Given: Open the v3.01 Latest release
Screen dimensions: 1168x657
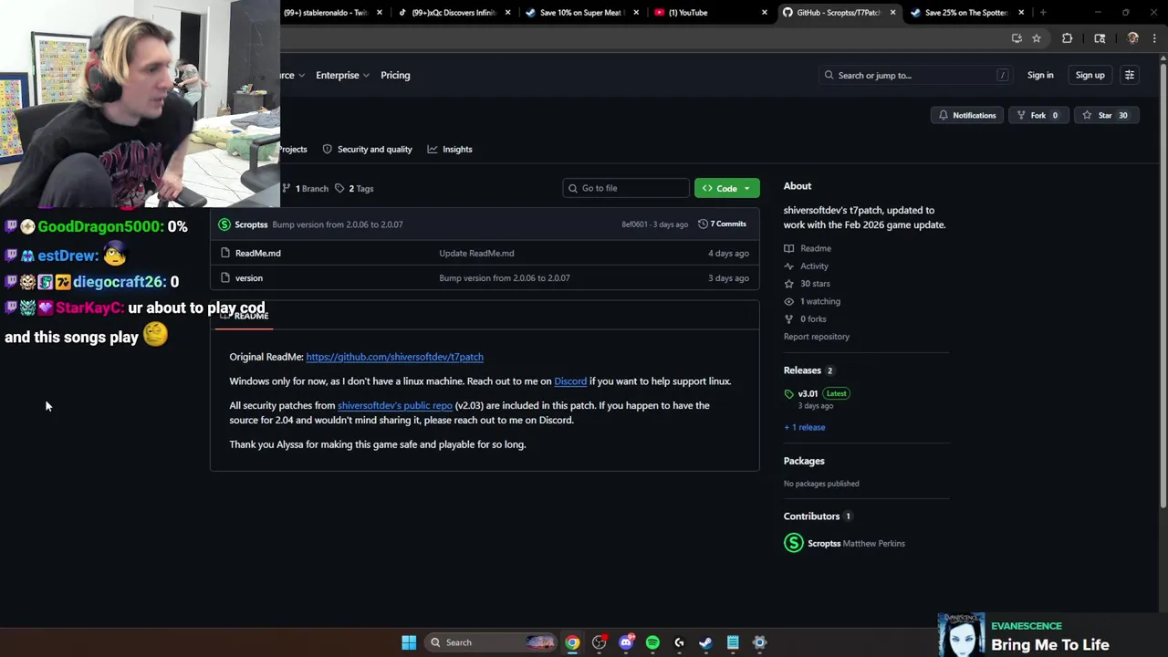Looking at the screenshot, I should [x=818, y=393].
